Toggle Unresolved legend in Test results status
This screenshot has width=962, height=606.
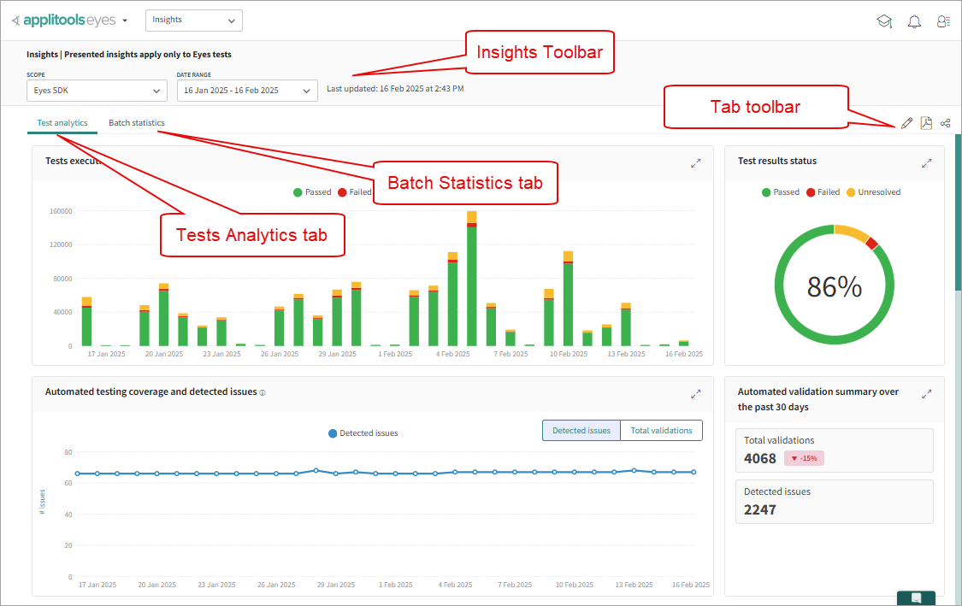(x=873, y=192)
